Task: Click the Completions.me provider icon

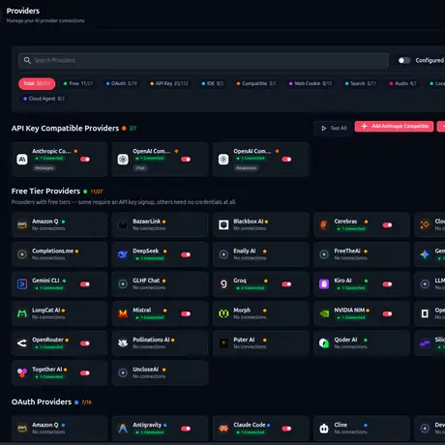Action: [22, 254]
